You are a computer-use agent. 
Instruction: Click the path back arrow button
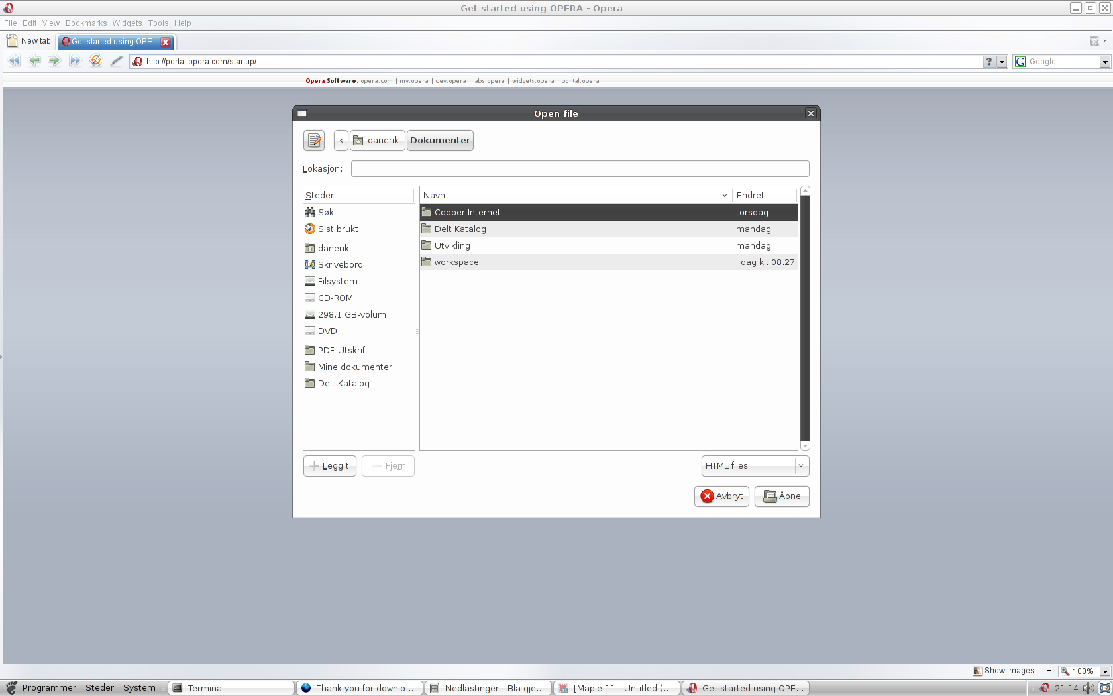[x=341, y=141]
